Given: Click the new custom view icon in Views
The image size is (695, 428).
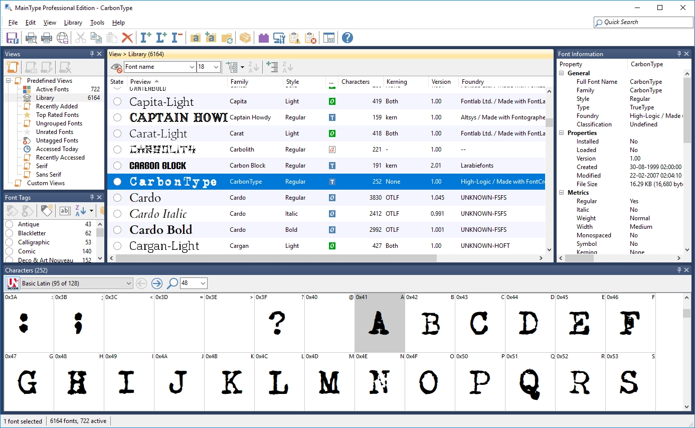Looking at the screenshot, I should (x=13, y=67).
